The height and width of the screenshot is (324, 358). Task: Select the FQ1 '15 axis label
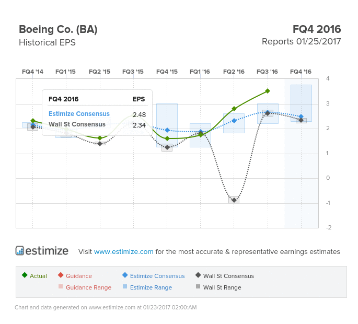tap(65, 72)
